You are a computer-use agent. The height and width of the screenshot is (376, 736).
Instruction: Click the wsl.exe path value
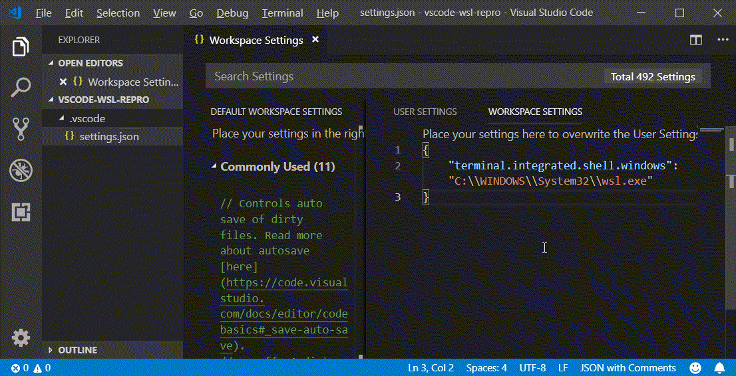point(551,181)
